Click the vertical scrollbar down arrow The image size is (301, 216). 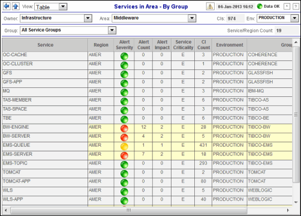pos(296,202)
